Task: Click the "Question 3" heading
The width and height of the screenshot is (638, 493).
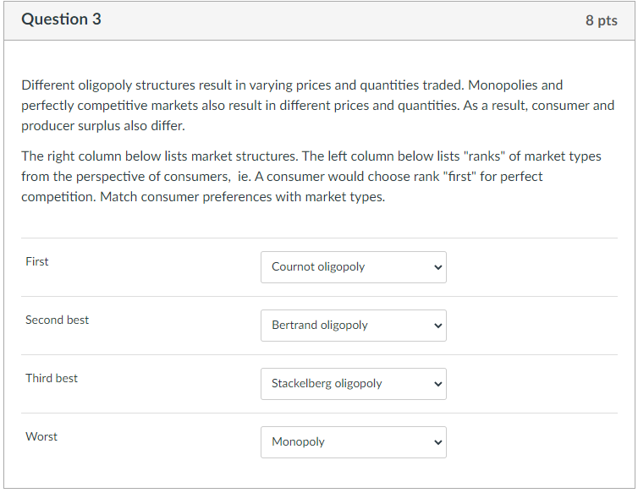Action: tap(61, 19)
